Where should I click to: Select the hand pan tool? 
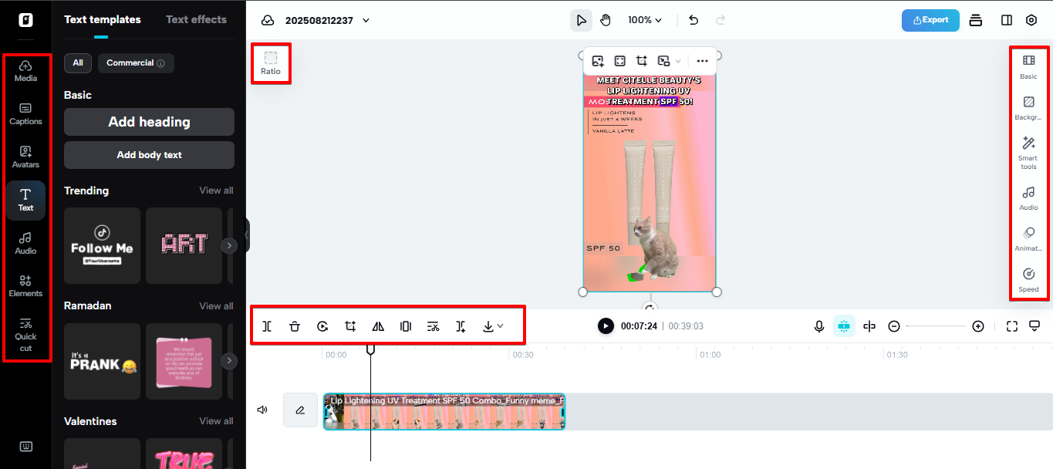(x=606, y=20)
